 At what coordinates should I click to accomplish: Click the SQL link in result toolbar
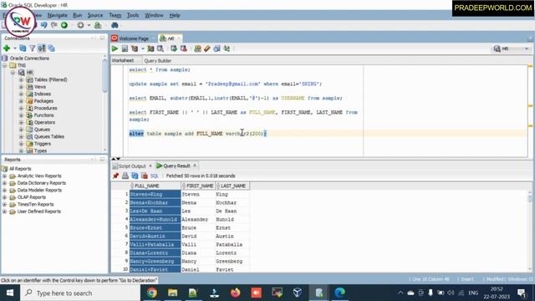(x=154, y=176)
